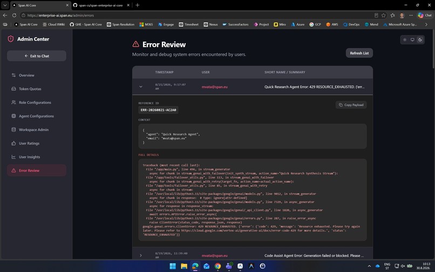The height and width of the screenshot is (272, 435).
Task: Click mvata@span.eu in the 8/19/2026 row
Action: (214, 256)
